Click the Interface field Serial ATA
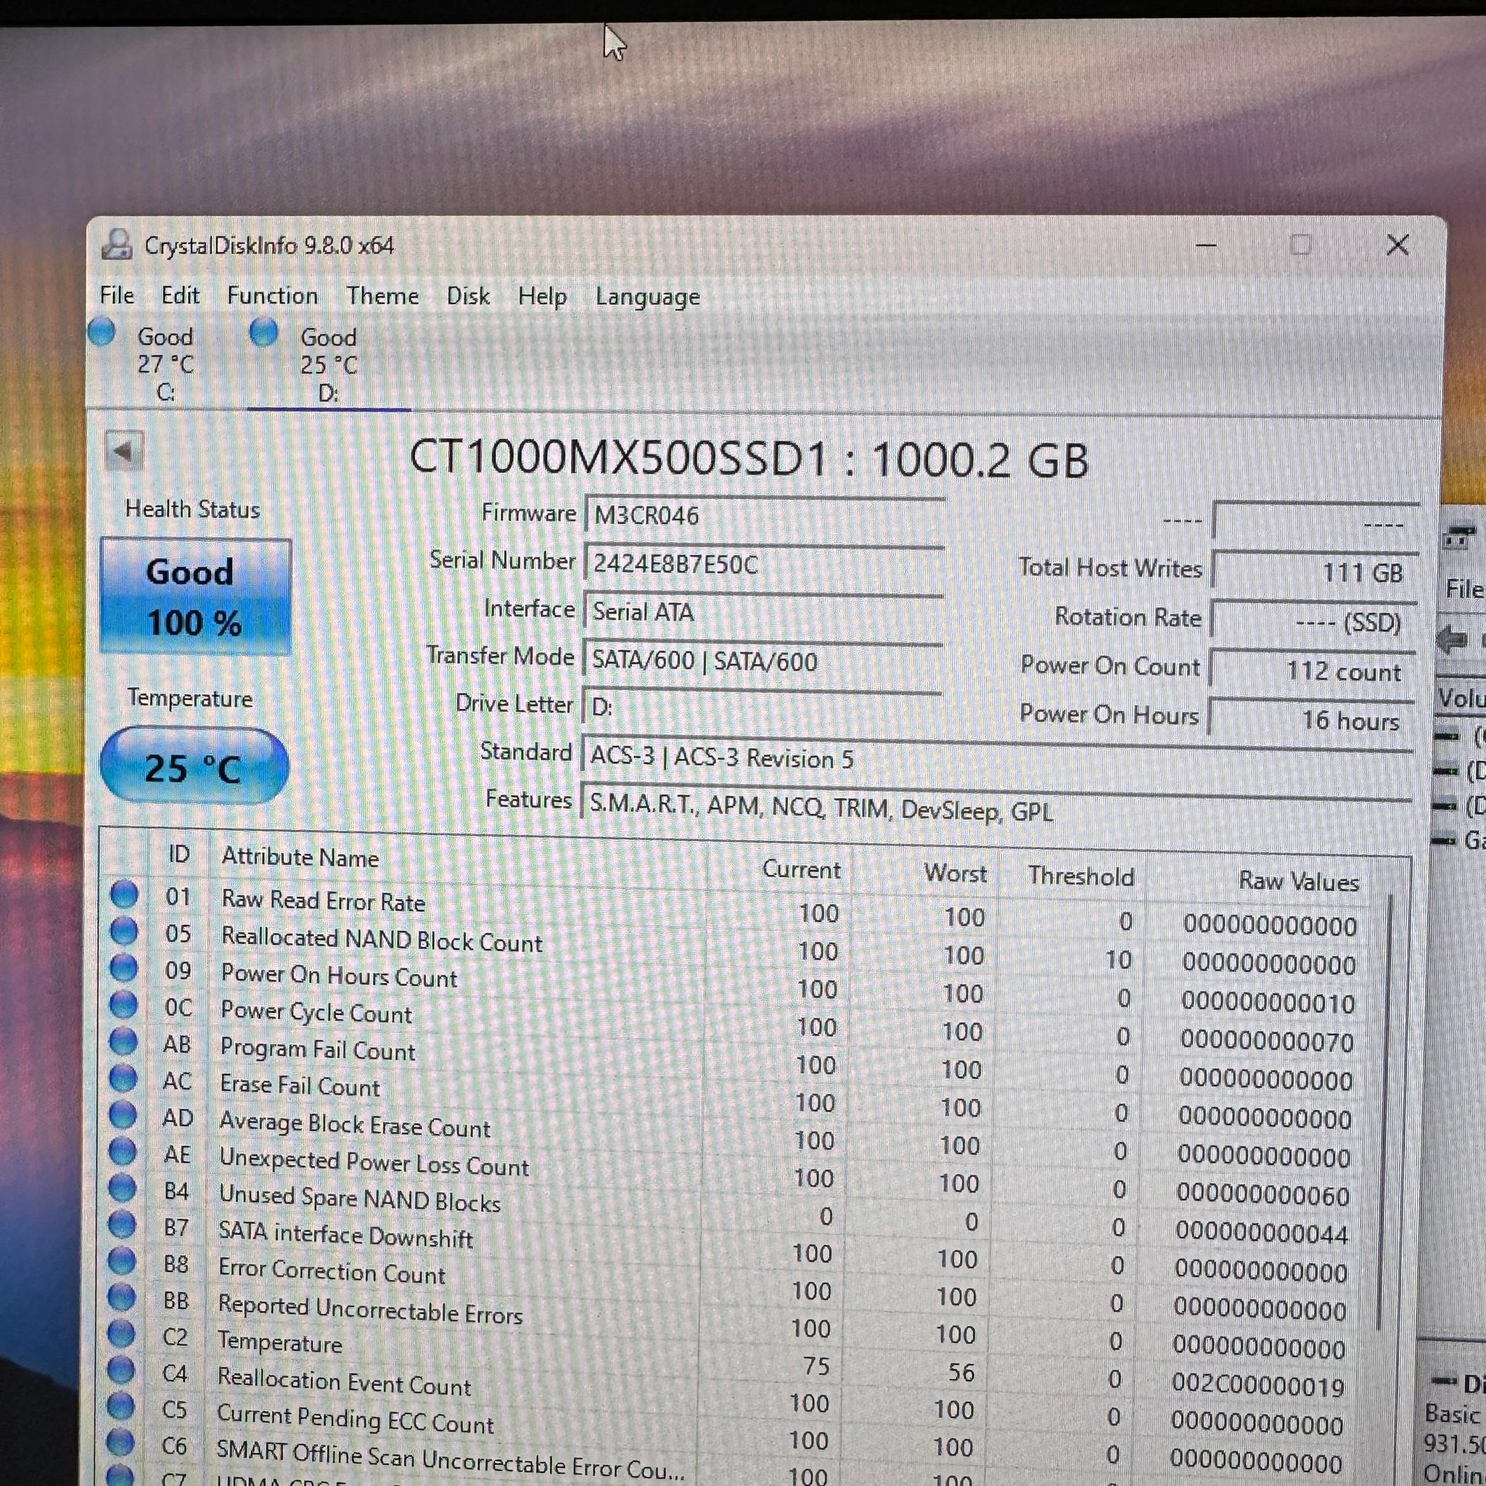Image resolution: width=1486 pixels, height=1486 pixels. pos(764,612)
